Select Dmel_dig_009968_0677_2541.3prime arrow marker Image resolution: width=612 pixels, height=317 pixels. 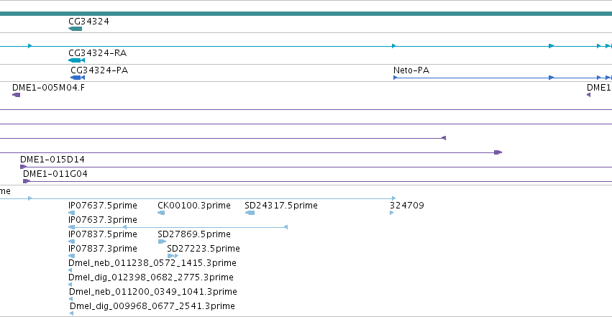(x=71, y=313)
